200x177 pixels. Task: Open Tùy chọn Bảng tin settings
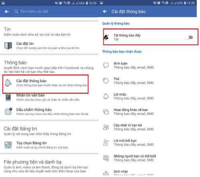click(49, 145)
